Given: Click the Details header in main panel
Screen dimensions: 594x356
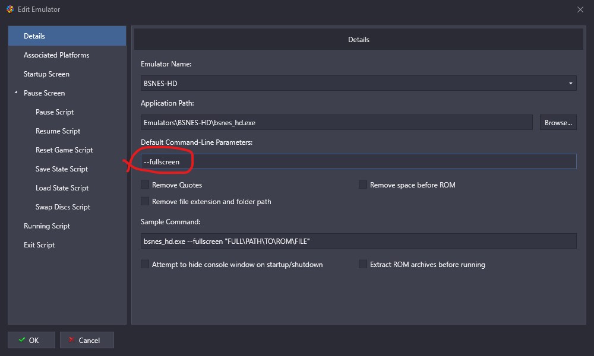Looking at the screenshot, I should pos(358,39).
